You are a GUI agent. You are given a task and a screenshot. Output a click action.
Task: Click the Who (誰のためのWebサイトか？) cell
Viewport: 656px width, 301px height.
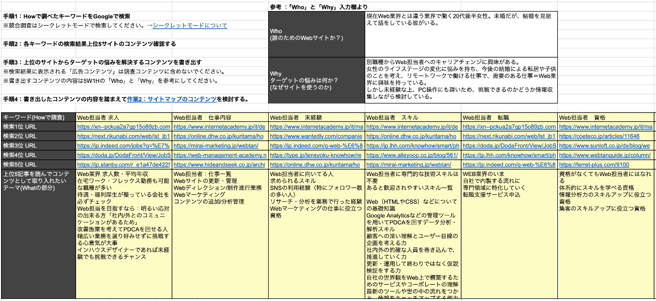pyautogui.click(x=316, y=34)
